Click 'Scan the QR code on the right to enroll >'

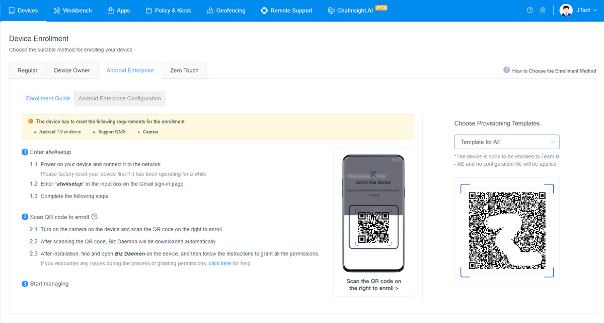click(373, 285)
